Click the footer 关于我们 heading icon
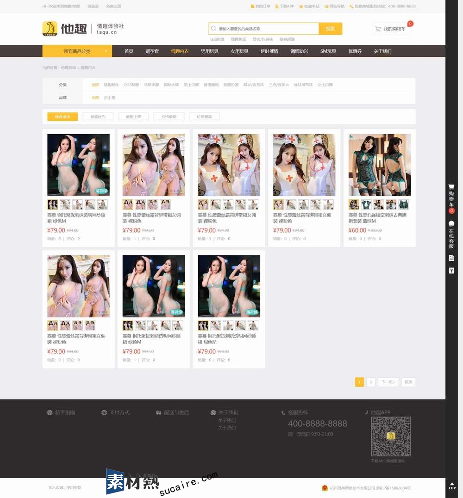 [213, 412]
